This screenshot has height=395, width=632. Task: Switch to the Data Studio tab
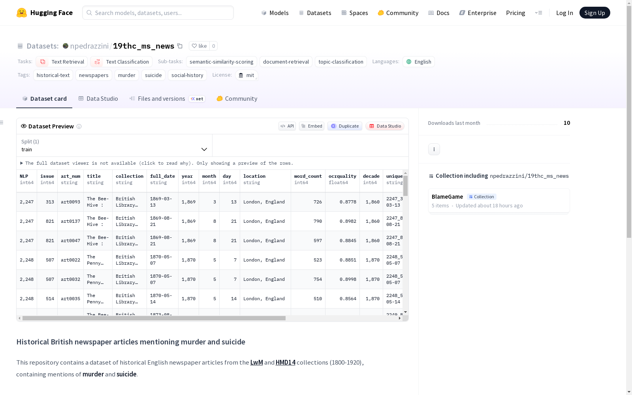point(98,99)
